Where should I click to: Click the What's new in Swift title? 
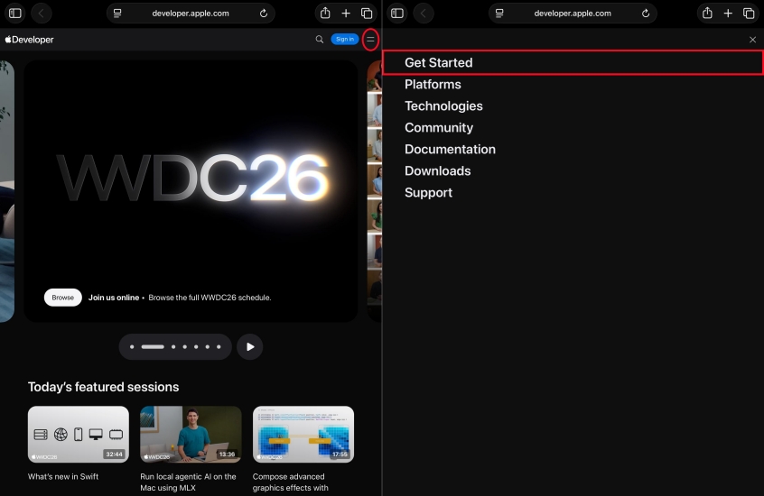[x=63, y=476]
